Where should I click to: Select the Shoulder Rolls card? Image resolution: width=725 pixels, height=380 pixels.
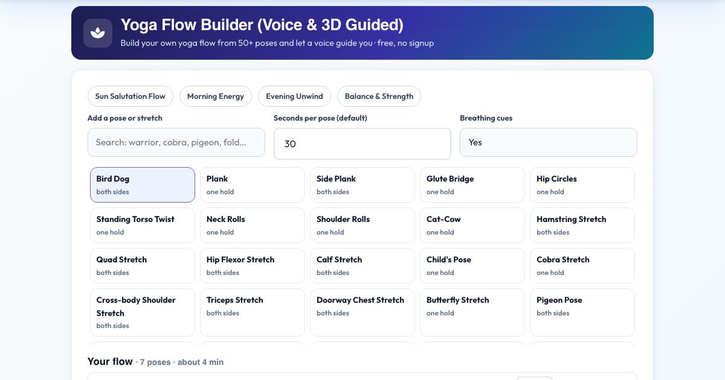coord(362,225)
